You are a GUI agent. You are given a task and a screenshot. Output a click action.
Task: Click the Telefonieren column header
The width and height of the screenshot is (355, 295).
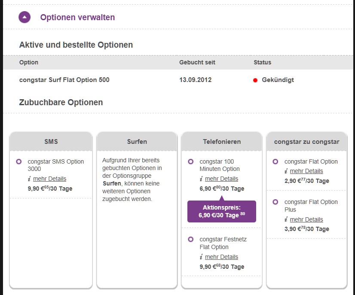222,141
